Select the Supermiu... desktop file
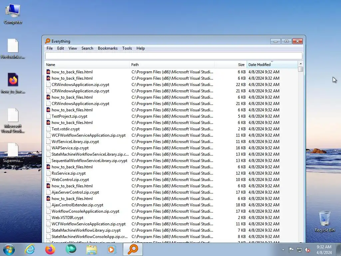341x256 pixels. (13, 153)
